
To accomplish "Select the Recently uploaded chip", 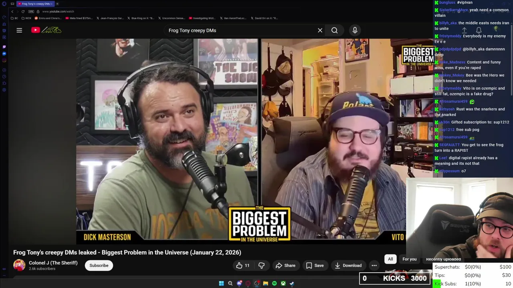I will [x=443, y=259].
